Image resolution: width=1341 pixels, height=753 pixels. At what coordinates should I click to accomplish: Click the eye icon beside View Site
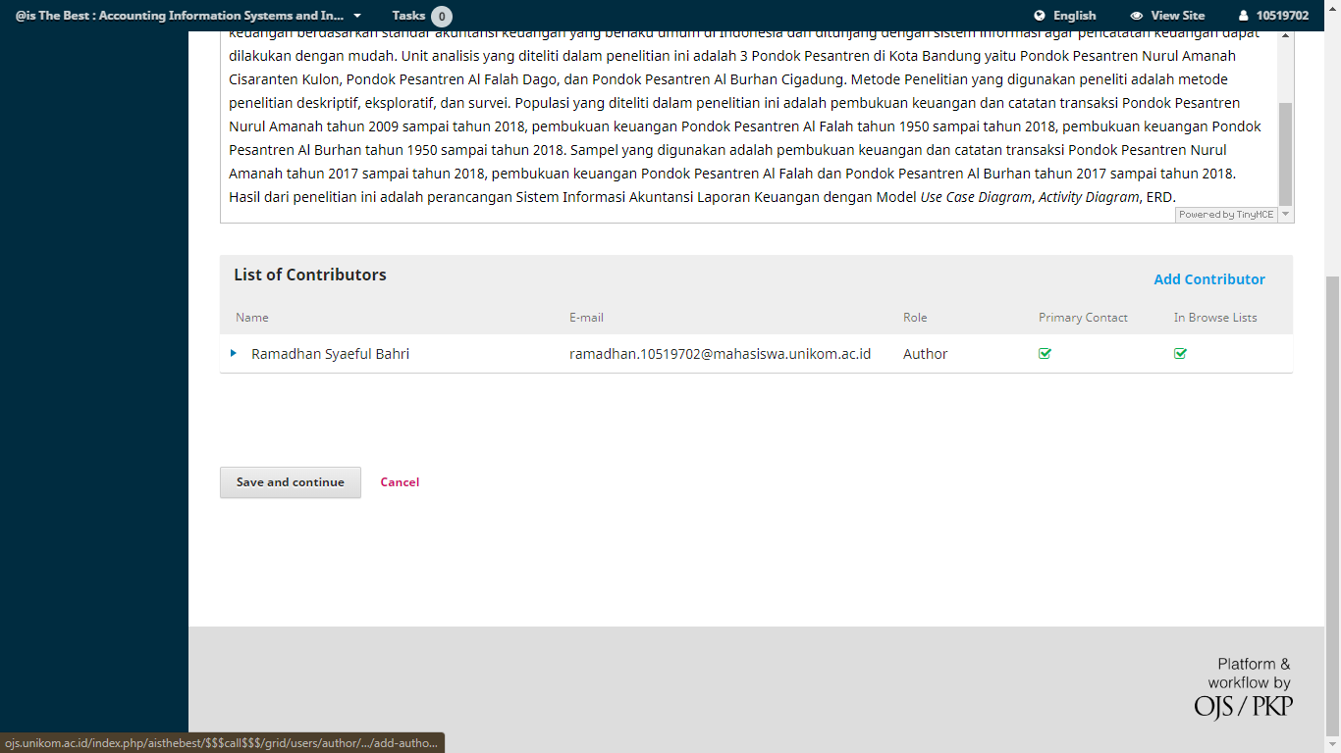click(x=1137, y=16)
